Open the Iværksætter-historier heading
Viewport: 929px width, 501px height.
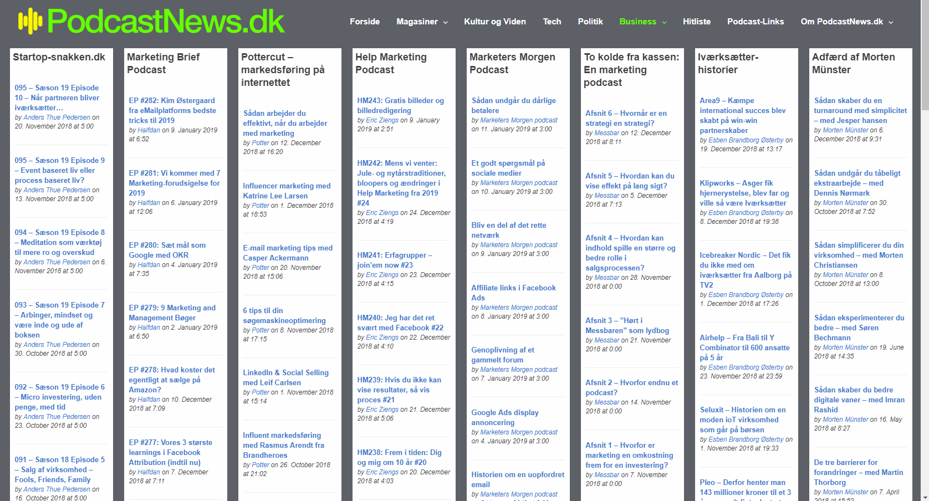pyautogui.click(x=728, y=63)
